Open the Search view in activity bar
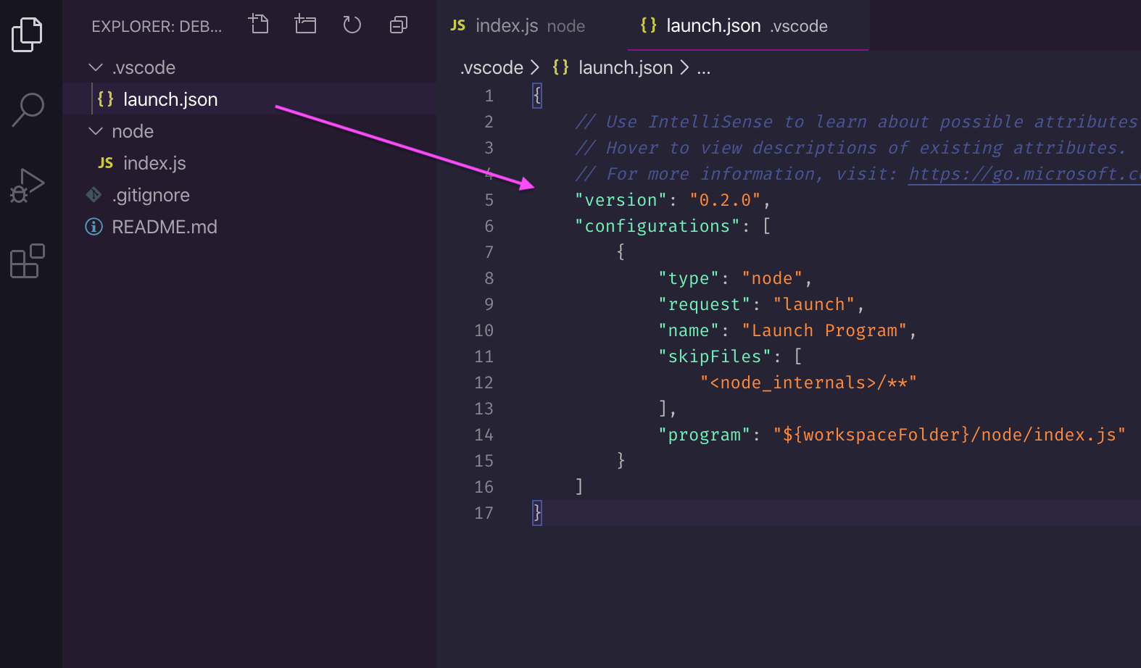 pyautogui.click(x=28, y=109)
